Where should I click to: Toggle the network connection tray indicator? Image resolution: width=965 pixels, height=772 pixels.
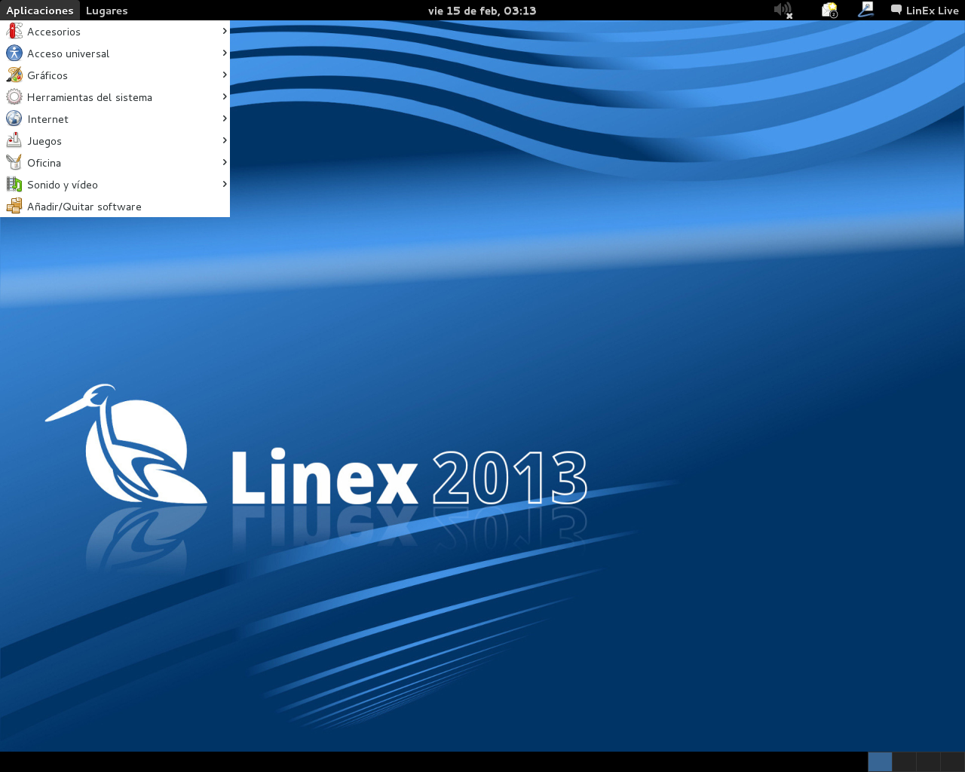point(865,10)
